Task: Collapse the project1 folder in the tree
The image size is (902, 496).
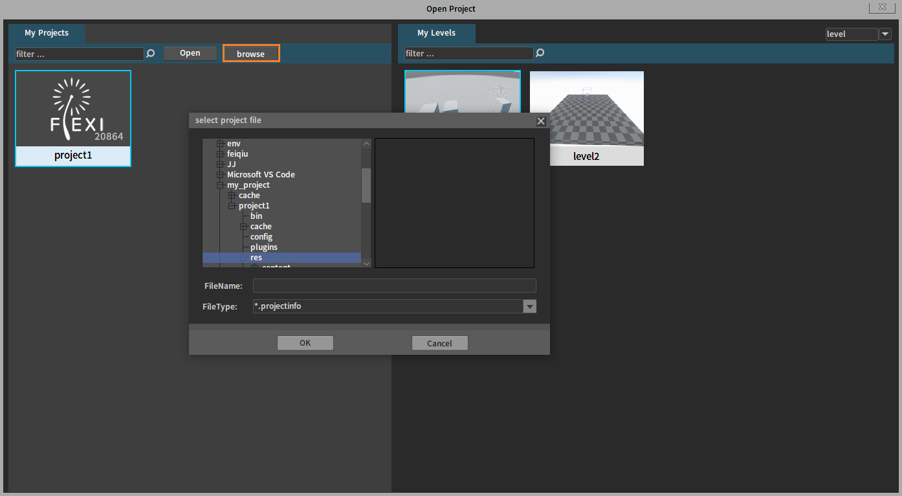Action: 232,206
